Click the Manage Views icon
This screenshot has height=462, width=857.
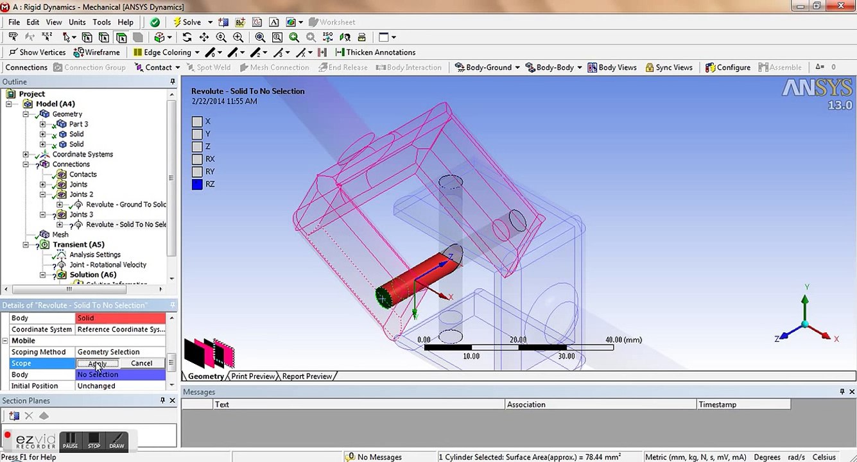click(x=361, y=37)
